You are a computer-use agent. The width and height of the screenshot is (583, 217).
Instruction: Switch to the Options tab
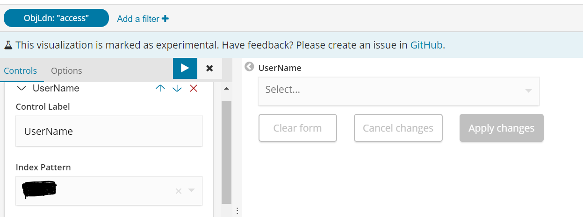click(x=66, y=70)
